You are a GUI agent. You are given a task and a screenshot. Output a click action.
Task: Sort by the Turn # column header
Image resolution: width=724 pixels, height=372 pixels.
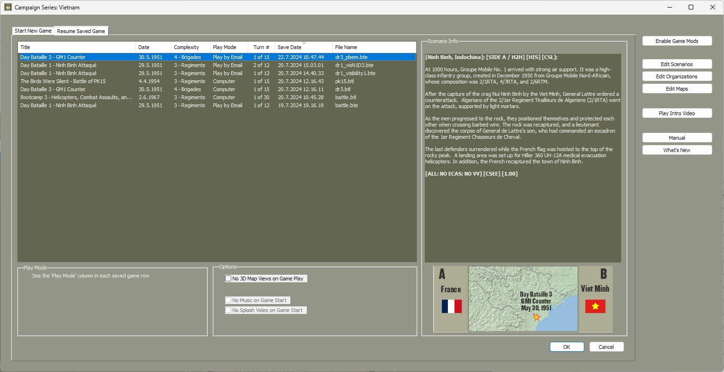pyautogui.click(x=261, y=47)
